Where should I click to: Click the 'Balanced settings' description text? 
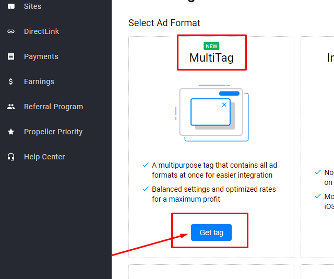(x=214, y=194)
